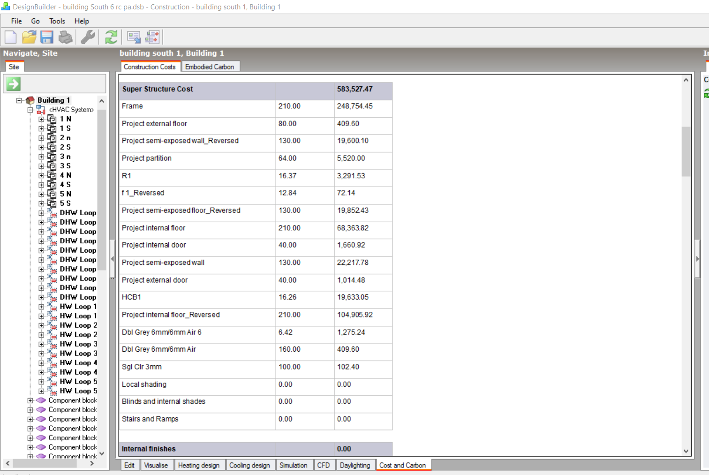Click the total value 583,527.47
This screenshot has width=709, height=475.
pyautogui.click(x=354, y=89)
